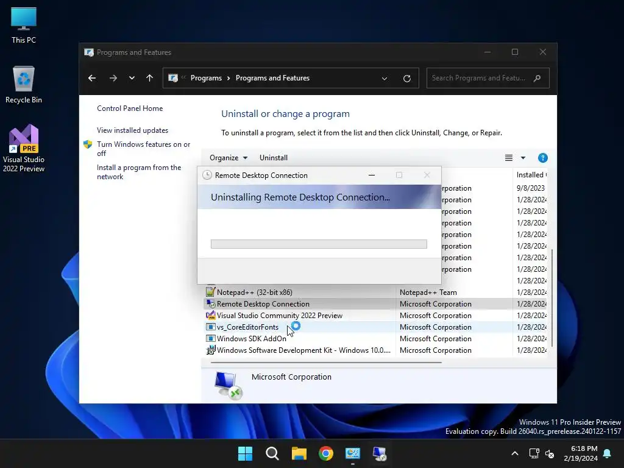Open the Windows Start menu
This screenshot has height=468, width=624.
click(245, 453)
